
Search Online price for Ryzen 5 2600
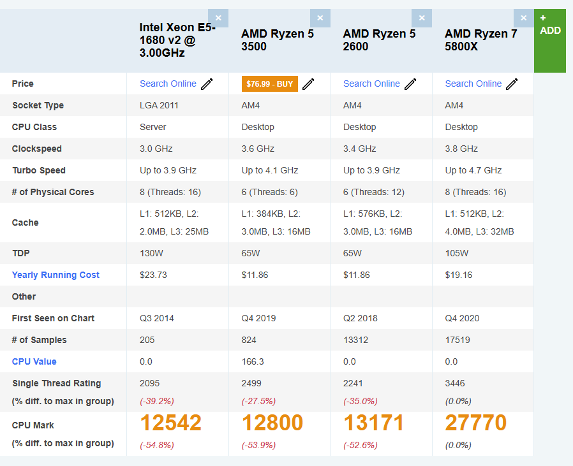371,84
